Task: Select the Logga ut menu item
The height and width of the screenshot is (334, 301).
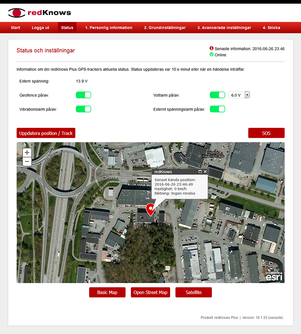Action: tap(40, 28)
